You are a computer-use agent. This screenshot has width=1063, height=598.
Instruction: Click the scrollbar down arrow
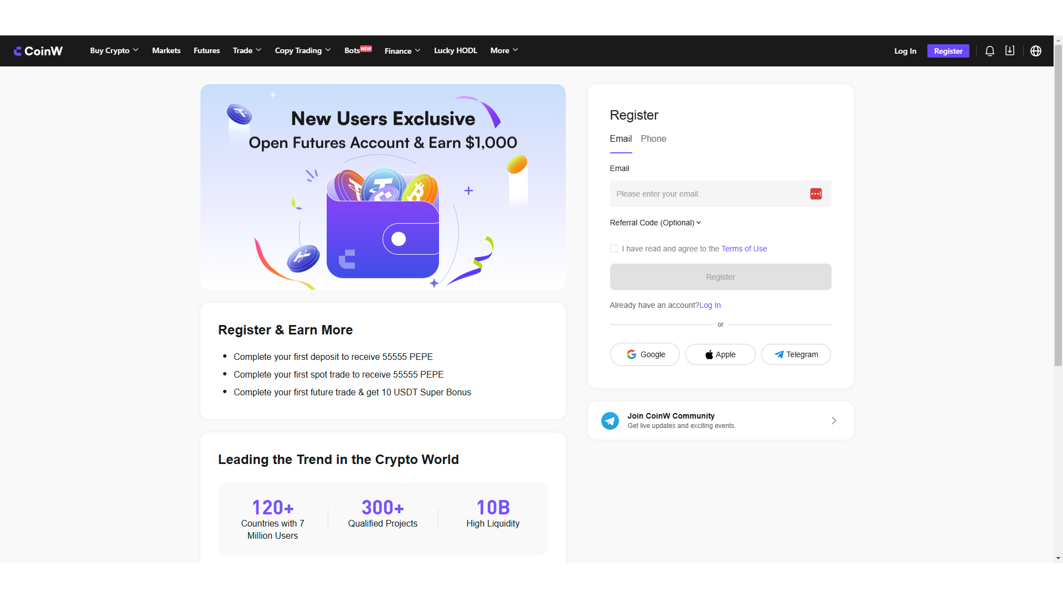point(1058,558)
